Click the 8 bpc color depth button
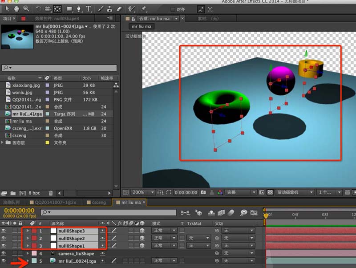This screenshot has height=268, width=356. (x=35, y=193)
